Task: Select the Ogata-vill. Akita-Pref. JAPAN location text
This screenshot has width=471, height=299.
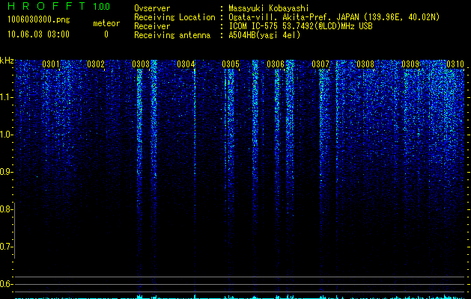Action: point(334,17)
